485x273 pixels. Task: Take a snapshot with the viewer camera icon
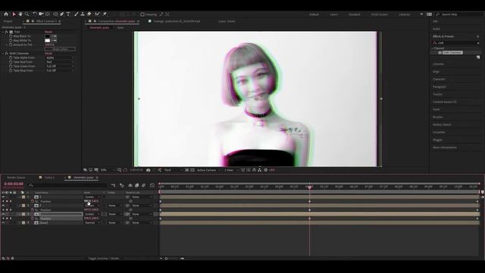click(x=149, y=170)
